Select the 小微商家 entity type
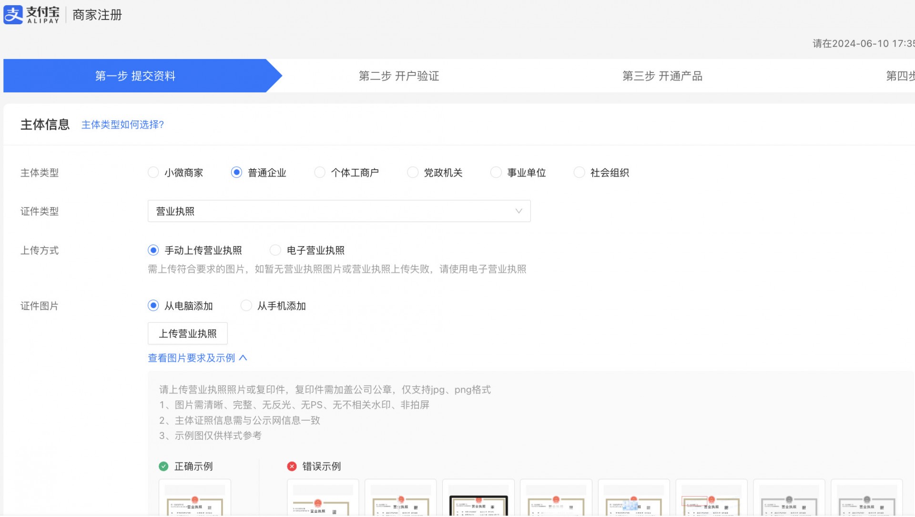The width and height of the screenshot is (915, 517). click(x=153, y=172)
